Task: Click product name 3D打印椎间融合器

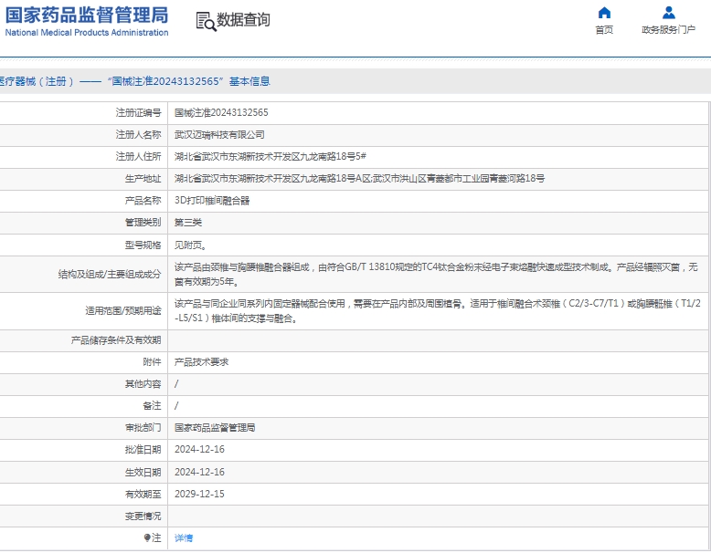Action: pyautogui.click(x=212, y=201)
